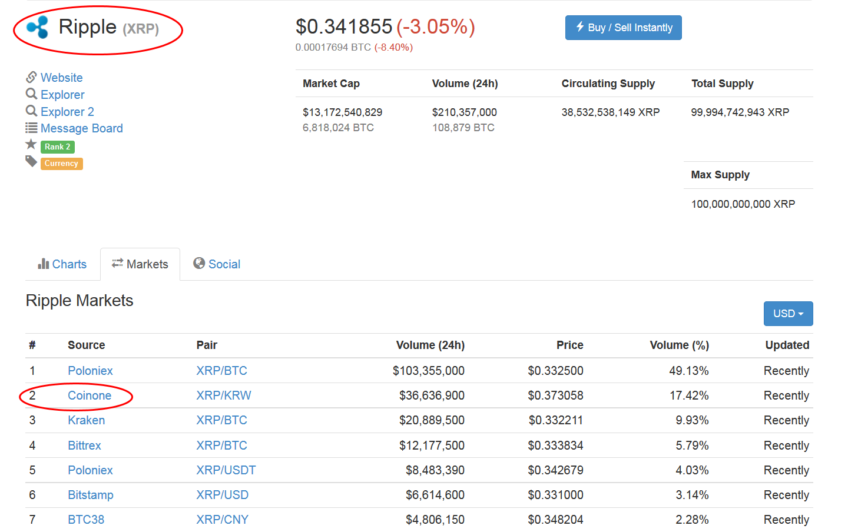This screenshot has width=848, height=532.
Task: Click the lightning bolt icon on Buy button
Action: [580, 26]
